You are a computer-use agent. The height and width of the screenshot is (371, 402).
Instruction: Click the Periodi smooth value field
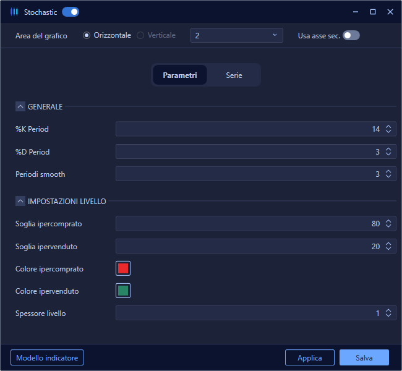coord(256,174)
